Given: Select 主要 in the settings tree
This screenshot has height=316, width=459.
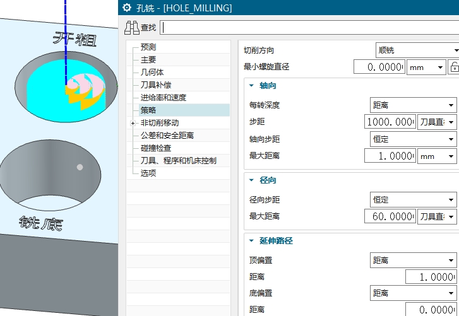Looking at the screenshot, I should click(x=148, y=60).
